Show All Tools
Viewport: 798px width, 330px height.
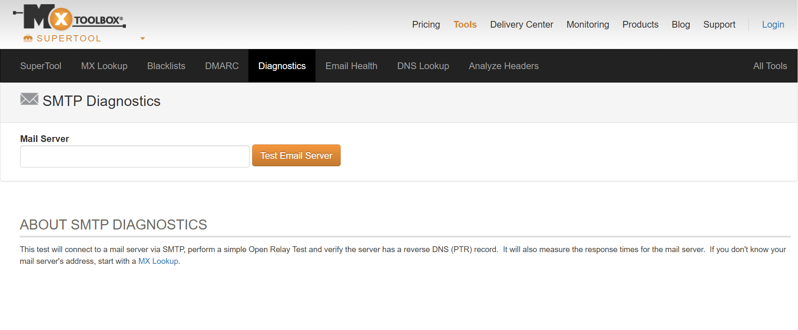tap(770, 66)
